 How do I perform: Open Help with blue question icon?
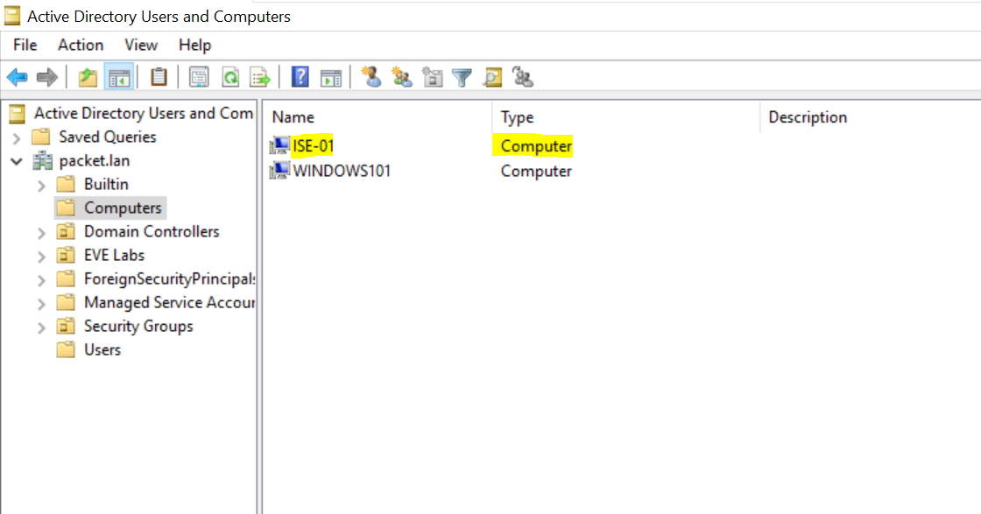[300, 77]
